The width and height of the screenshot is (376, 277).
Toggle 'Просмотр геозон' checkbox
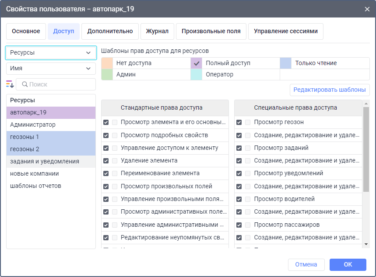tap(239, 122)
